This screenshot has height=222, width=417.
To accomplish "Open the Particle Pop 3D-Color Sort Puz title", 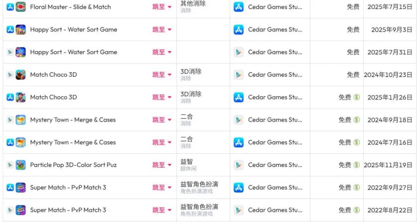I will point(73,165).
